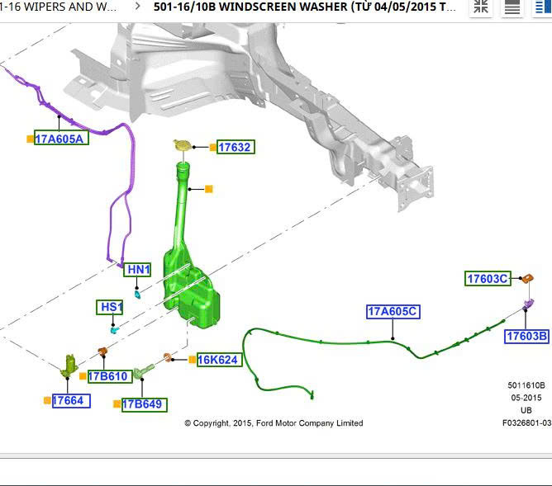Screen dimensions: 552x486
Task: Open Wipers and Washers breadcrumb section
Action: click(x=58, y=7)
